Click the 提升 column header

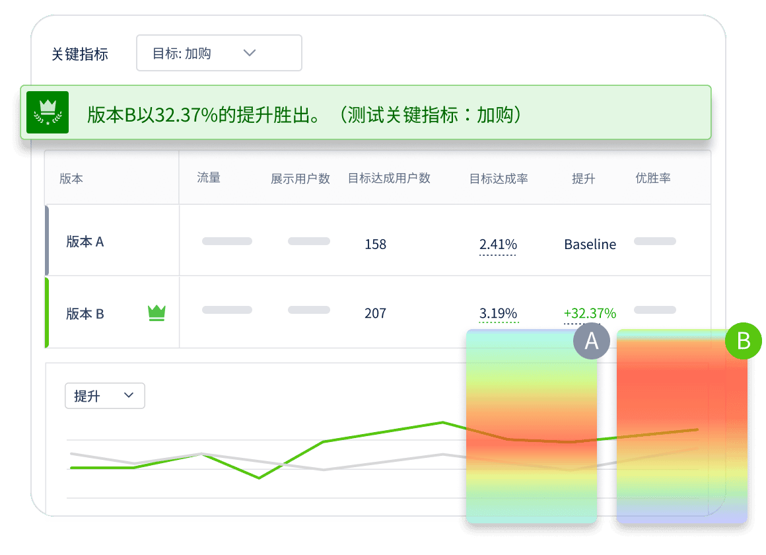click(x=583, y=178)
